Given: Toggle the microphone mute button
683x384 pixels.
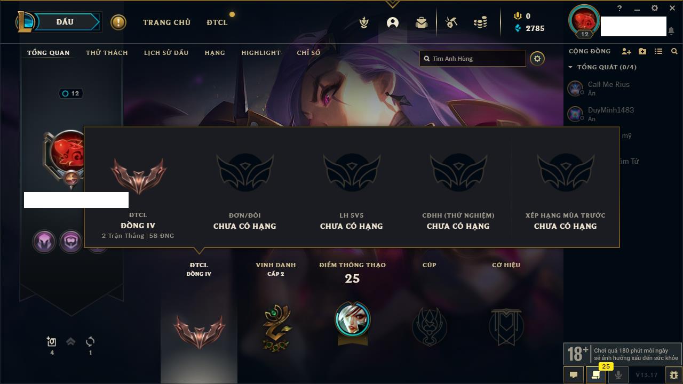Looking at the screenshot, I should click(x=618, y=375).
